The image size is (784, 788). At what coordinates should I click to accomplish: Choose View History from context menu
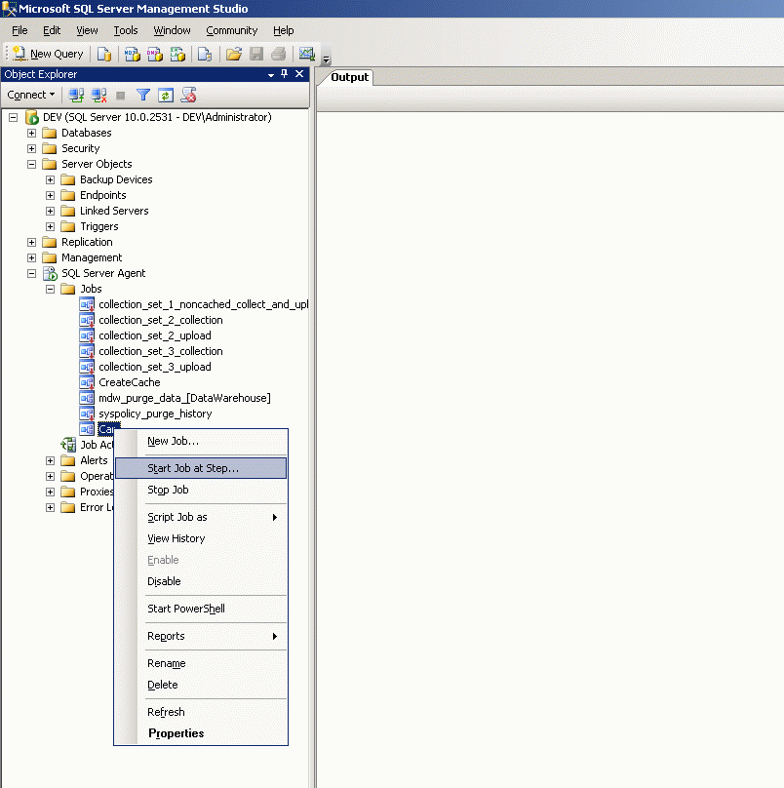coord(201,538)
